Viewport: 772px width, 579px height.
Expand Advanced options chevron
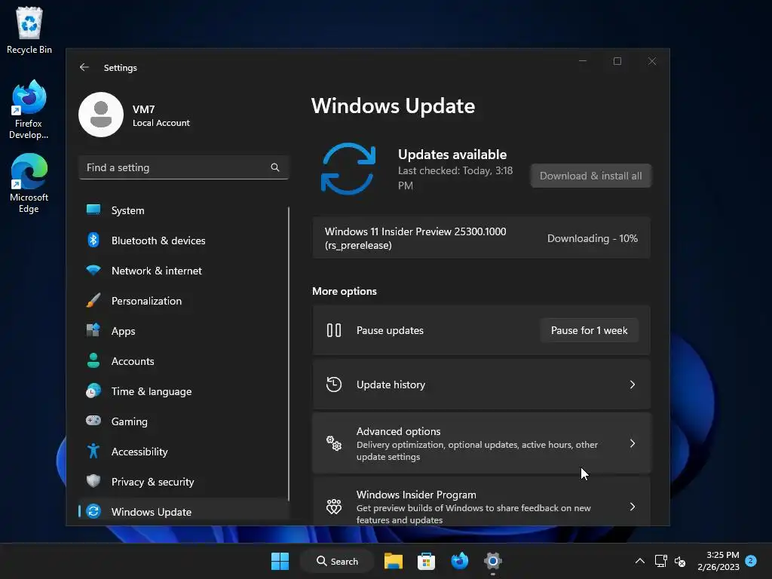[x=633, y=443]
